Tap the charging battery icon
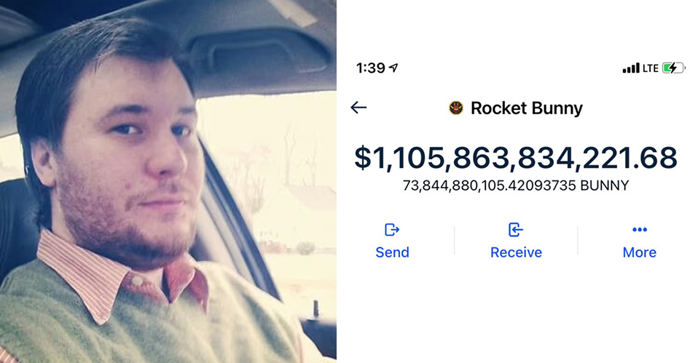 (x=674, y=68)
